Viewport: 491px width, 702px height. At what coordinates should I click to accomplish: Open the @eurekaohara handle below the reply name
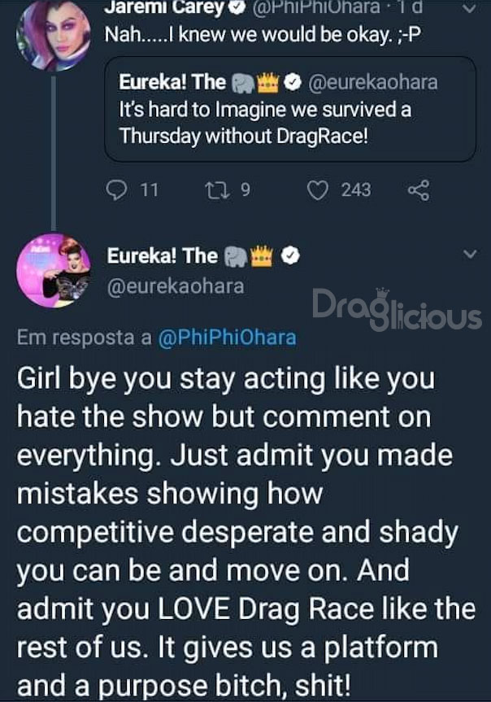pyautogui.click(x=176, y=286)
